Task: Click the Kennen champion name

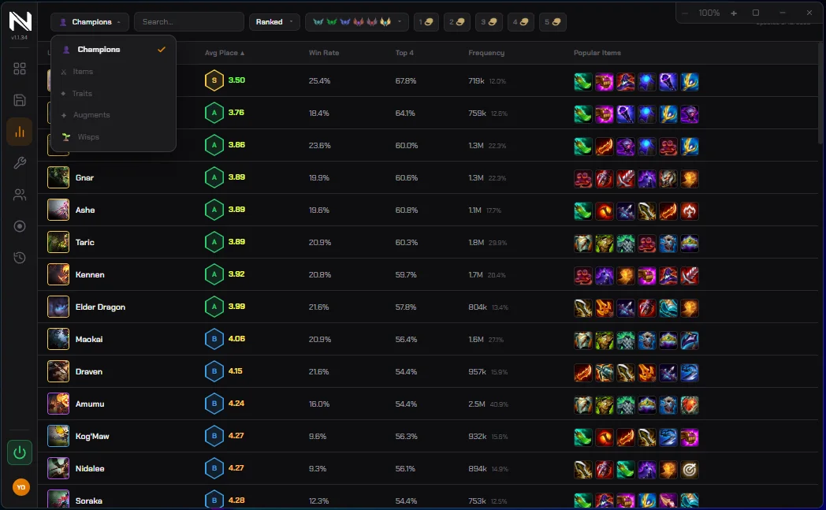Action: pos(90,274)
